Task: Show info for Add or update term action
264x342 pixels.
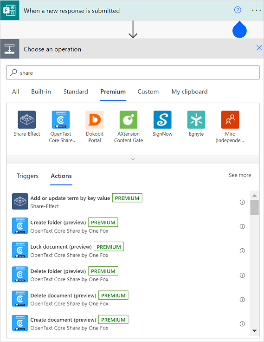Action: 242,202
